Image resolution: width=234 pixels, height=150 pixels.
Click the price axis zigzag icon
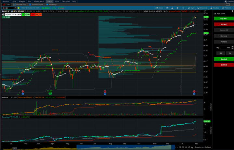click(205, 11)
